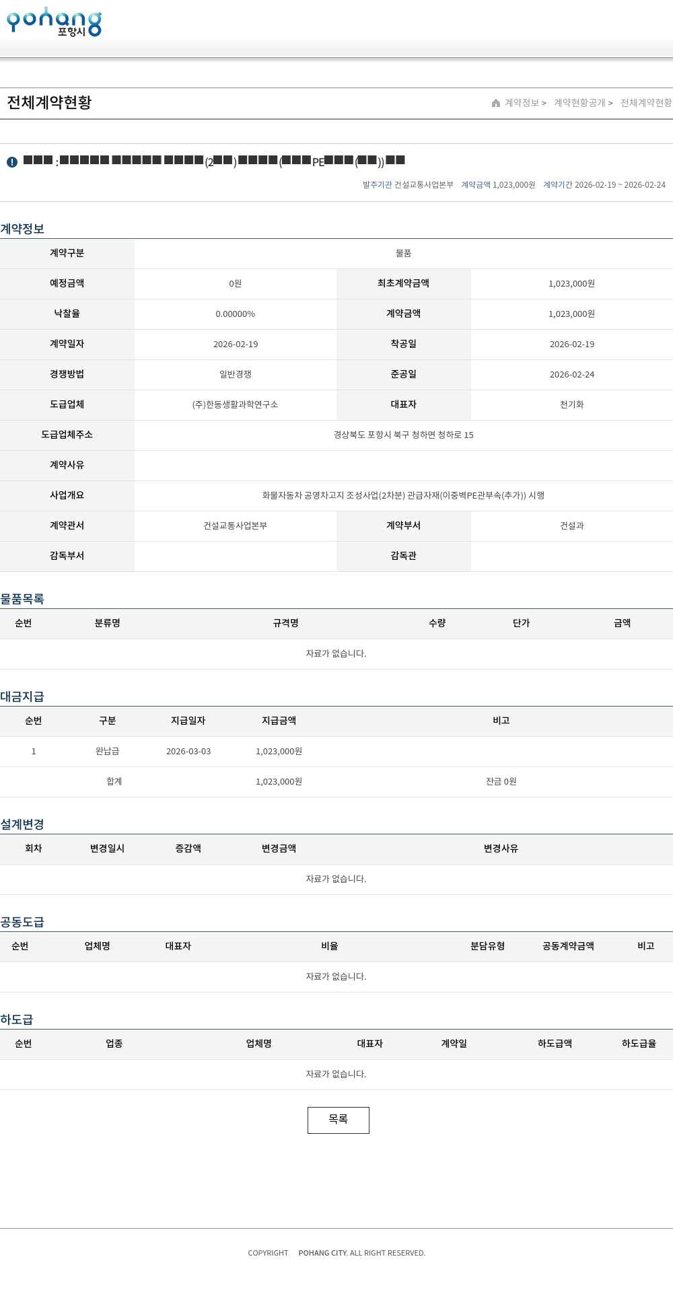
Task: Click the 설계변경 section heading
Action: (x=22, y=824)
